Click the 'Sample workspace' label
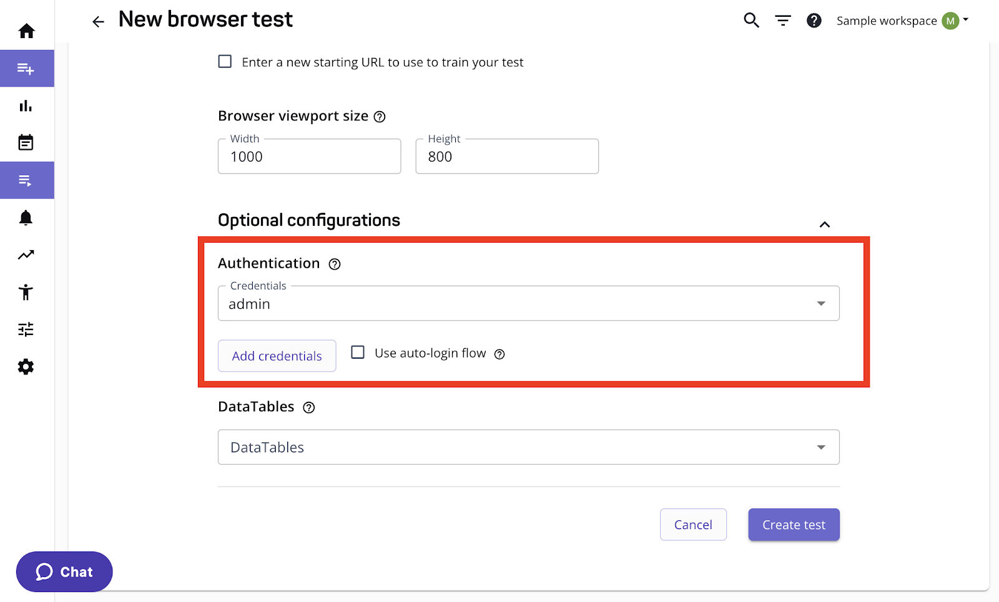The height and width of the screenshot is (602, 999). 886,21
